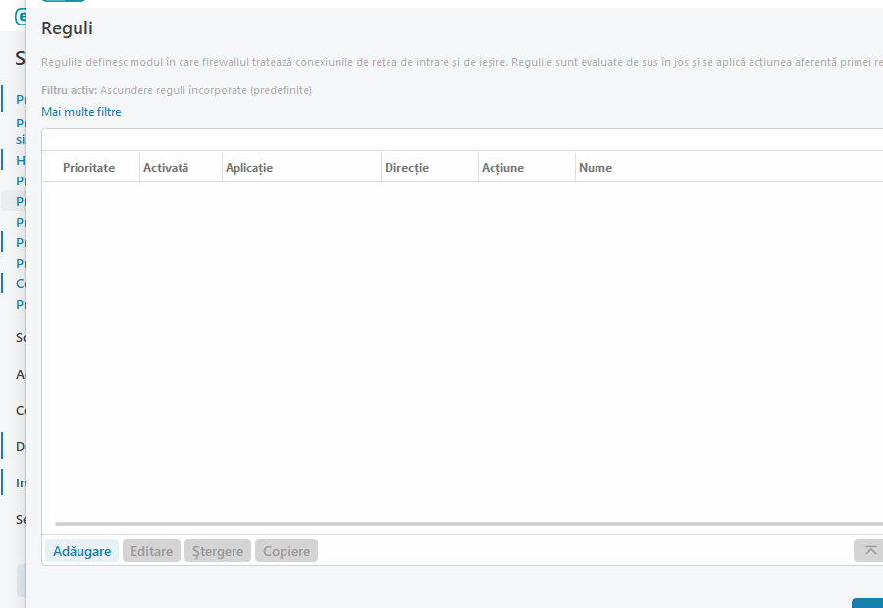Click the sidebar section marked with D
The image size is (883, 608).
pos(22,446)
